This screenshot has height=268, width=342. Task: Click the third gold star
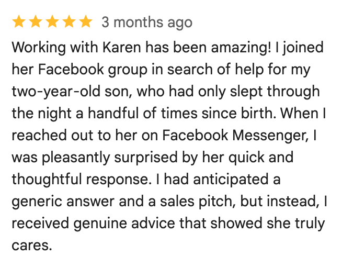point(52,22)
